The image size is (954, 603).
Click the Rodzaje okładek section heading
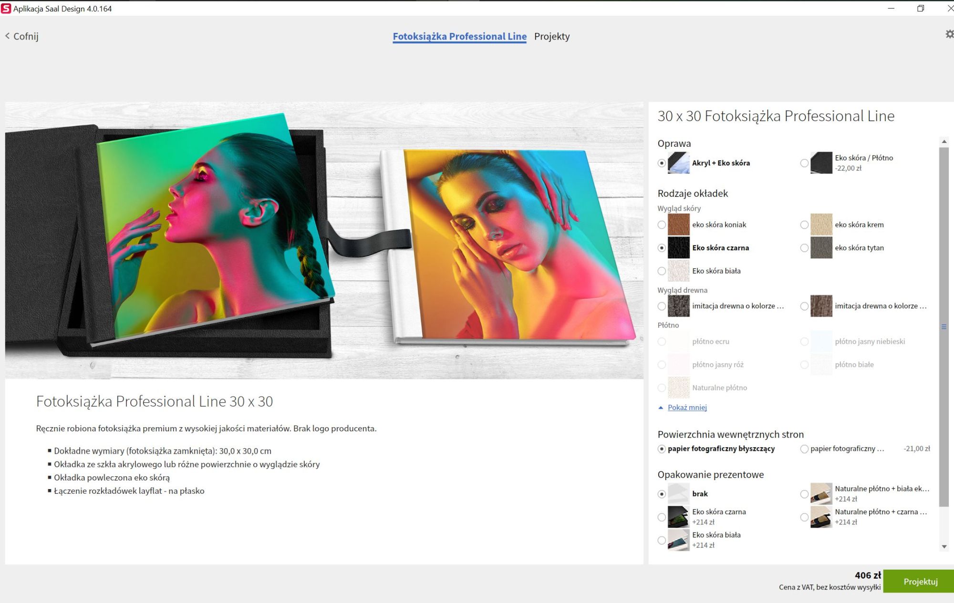[693, 193]
